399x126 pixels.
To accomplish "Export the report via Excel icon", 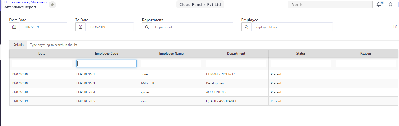I will [395, 27].
